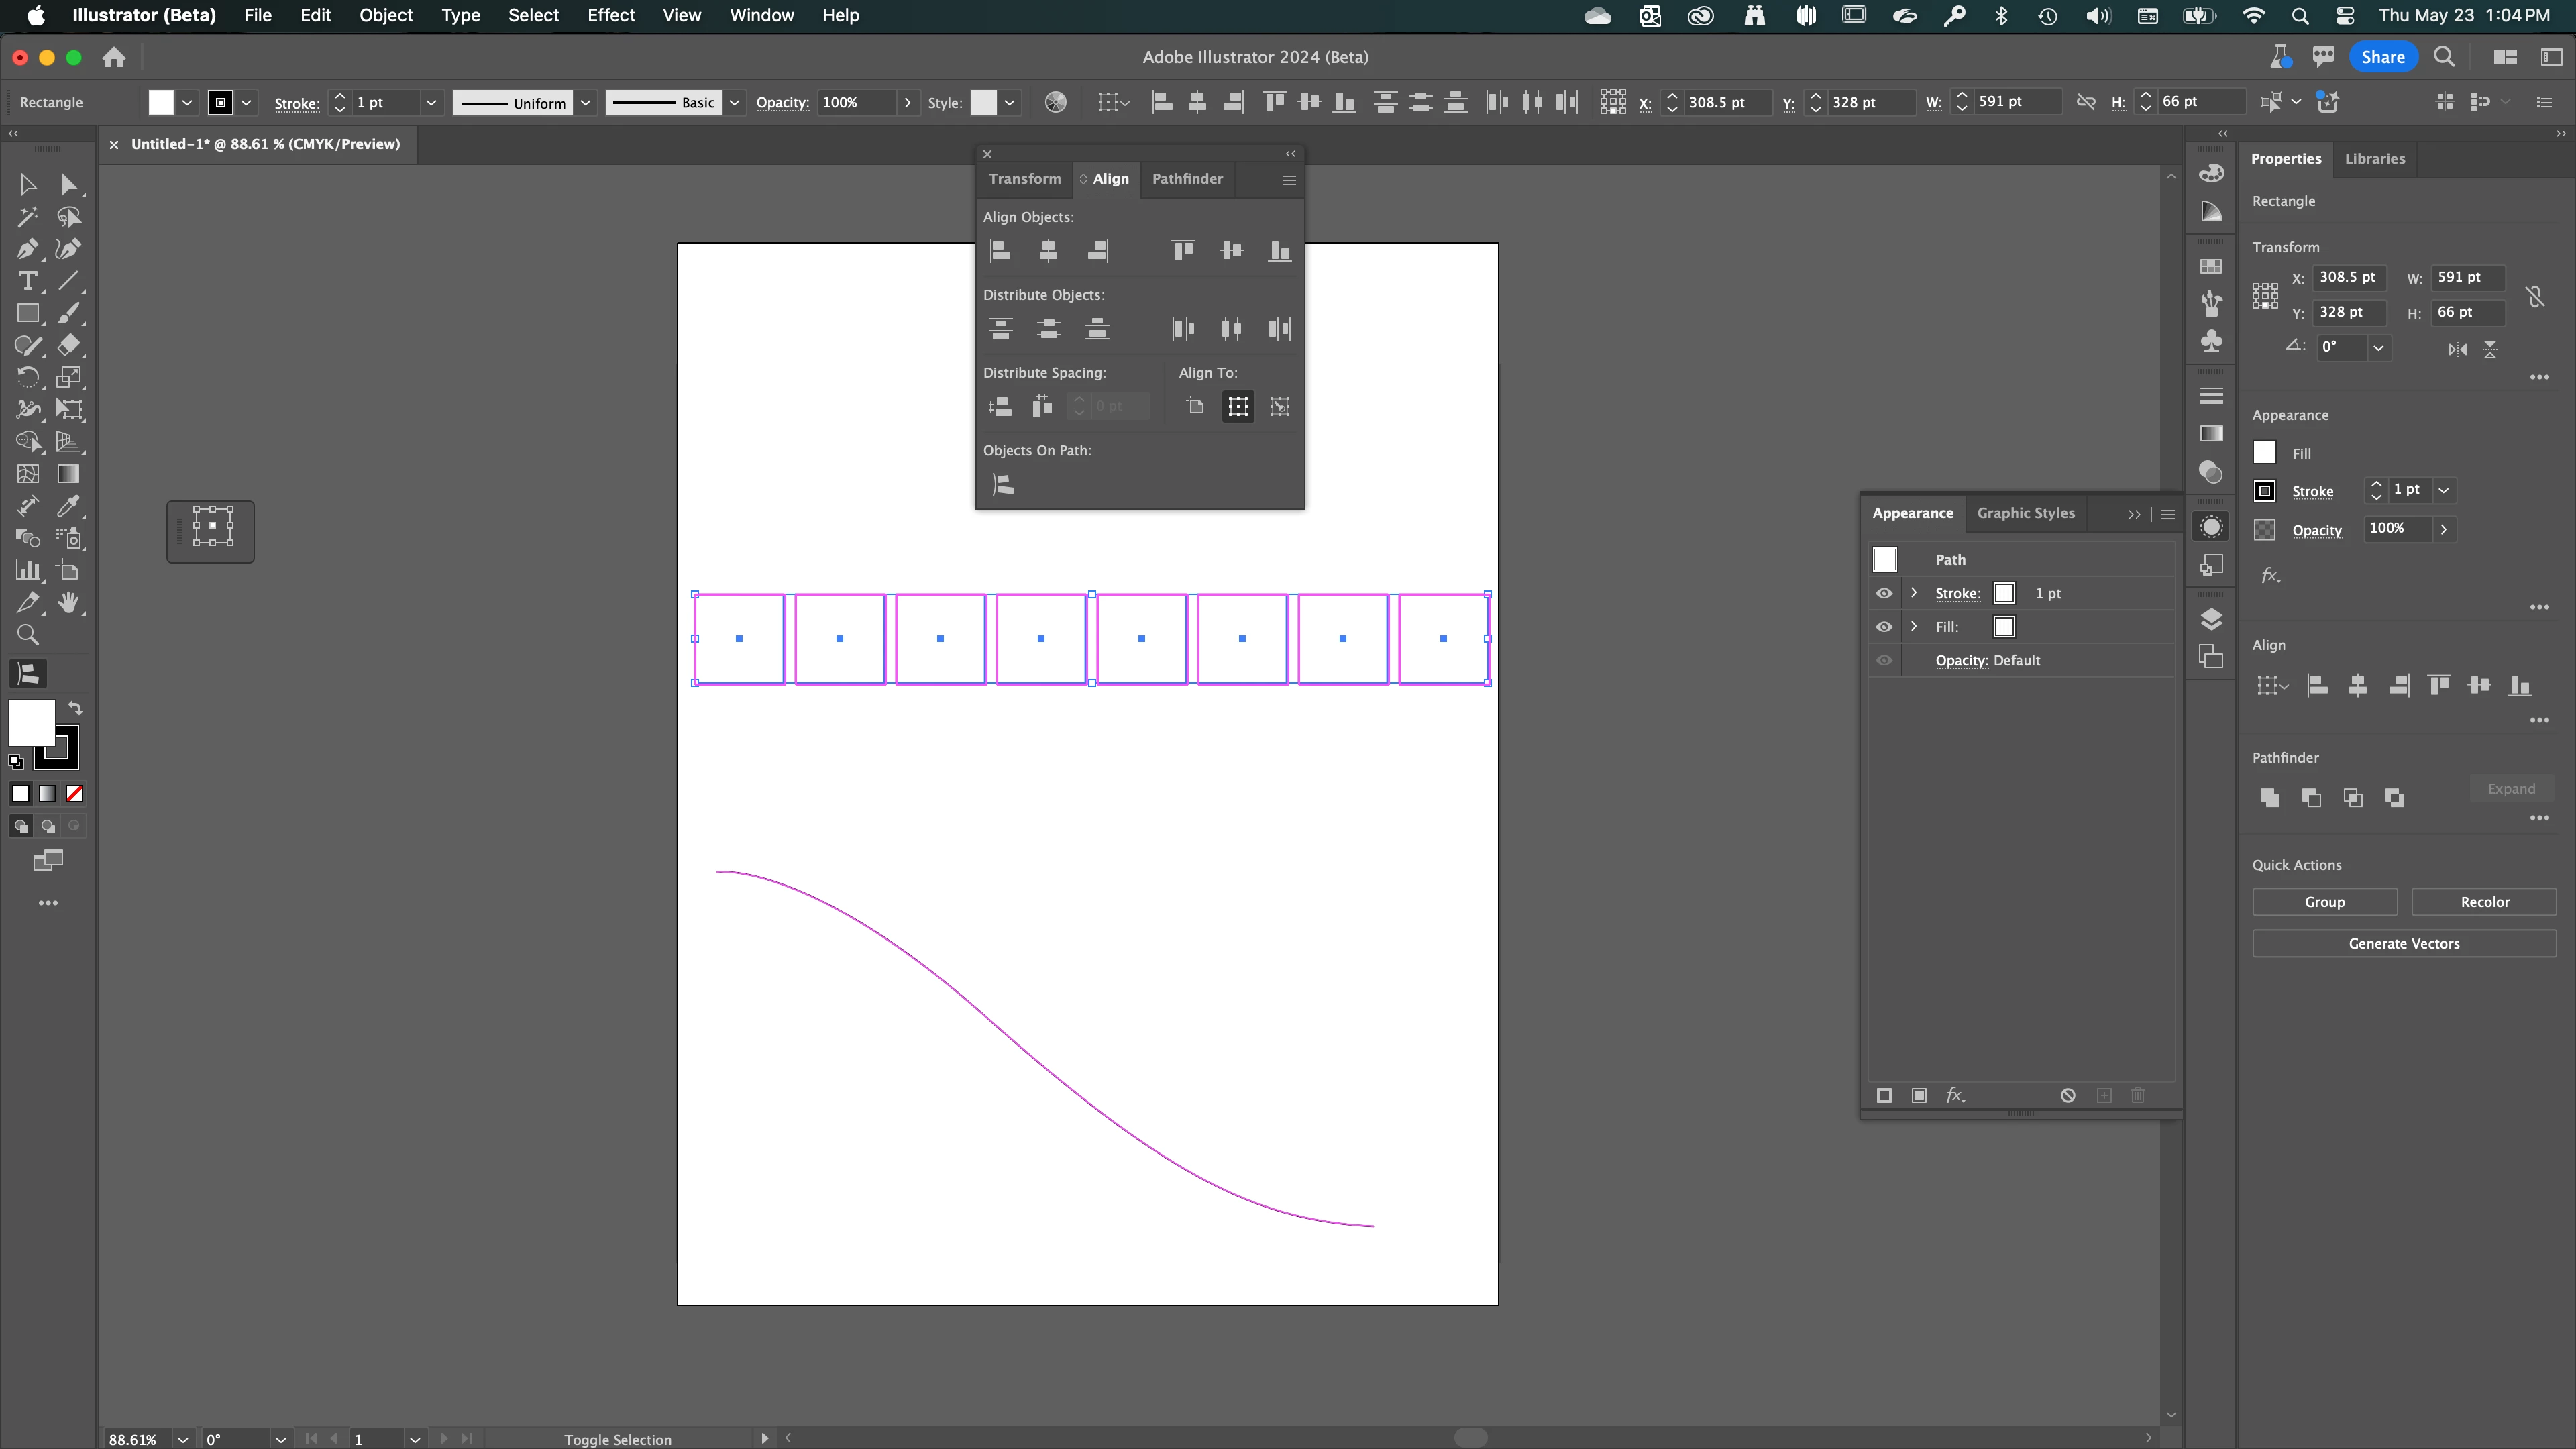2576x1449 pixels.
Task: Open the stroke weight dropdown in control bar
Action: (x=431, y=103)
